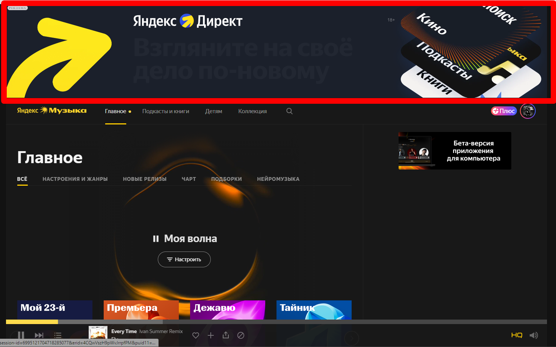Image resolution: width=556 pixels, height=347 pixels.
Task: Share the current track
Action: (226, 335)
